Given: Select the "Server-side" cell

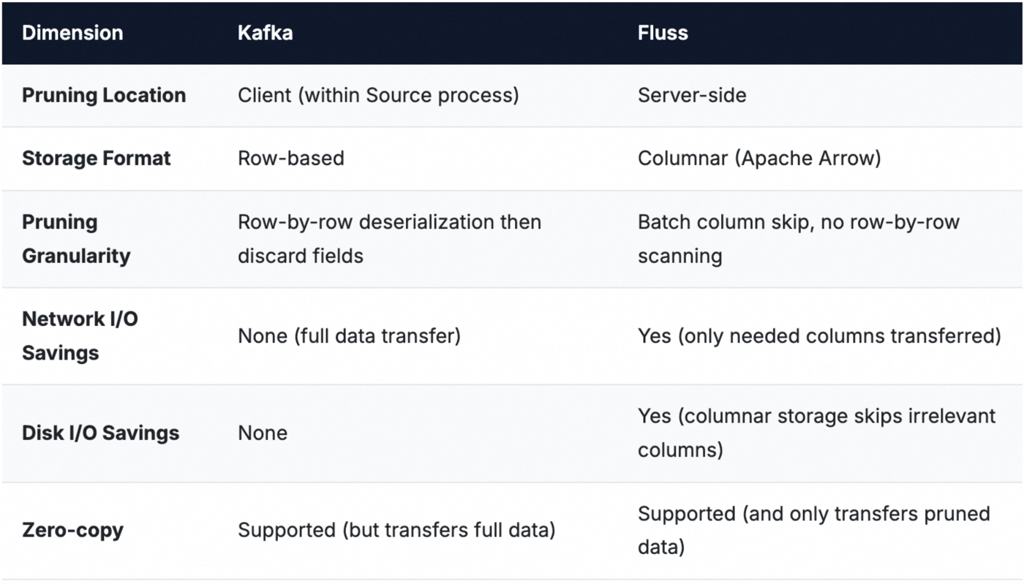Looking at the screenshot, I should click(692, 95).
